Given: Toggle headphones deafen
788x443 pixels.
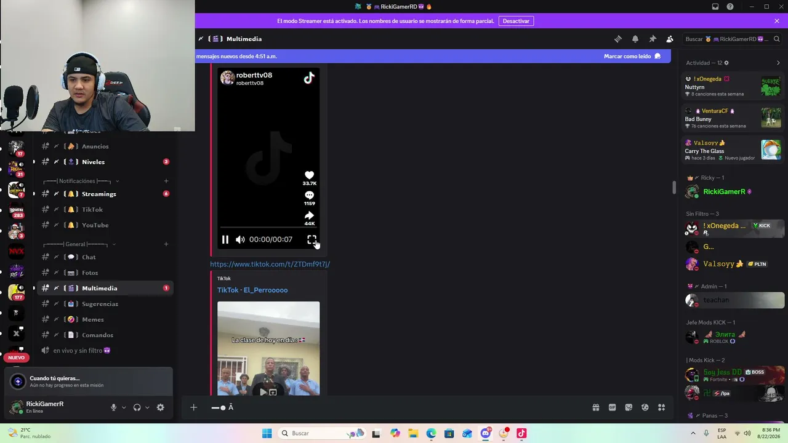Looking at the screenshot, I should [137, 407].
